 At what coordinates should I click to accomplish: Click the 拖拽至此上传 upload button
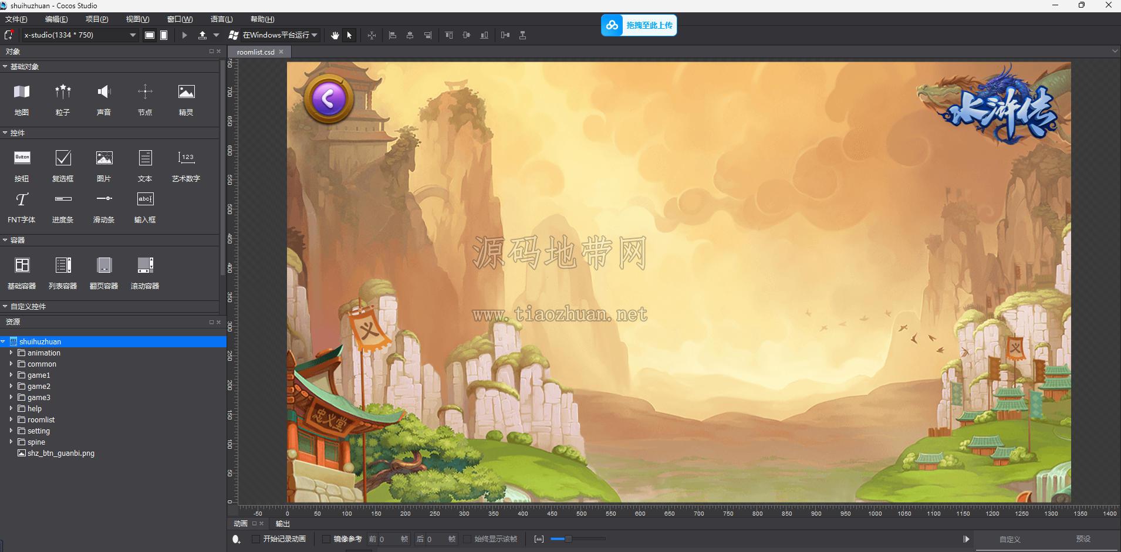point(639,25)
